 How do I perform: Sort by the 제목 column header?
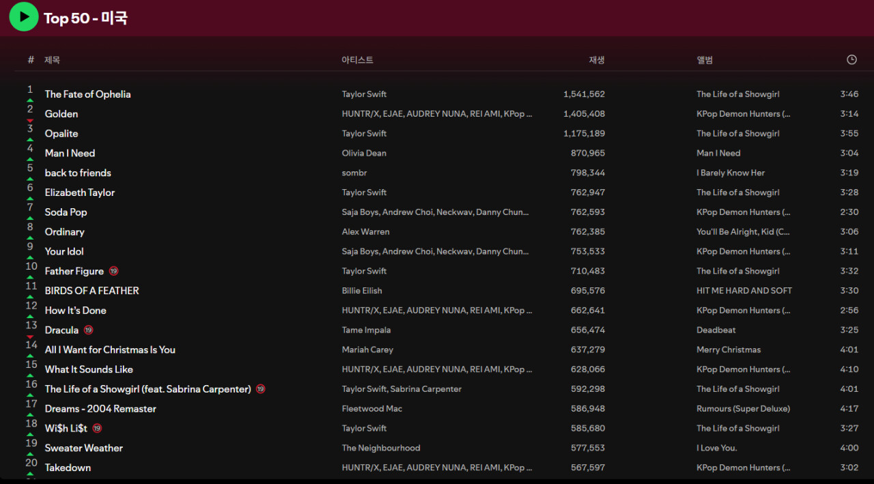pos(53,60)
